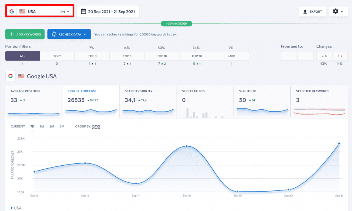The image size is (352, 211).
Task: Open the Group by DAYS dropdown
Action: 96,126
